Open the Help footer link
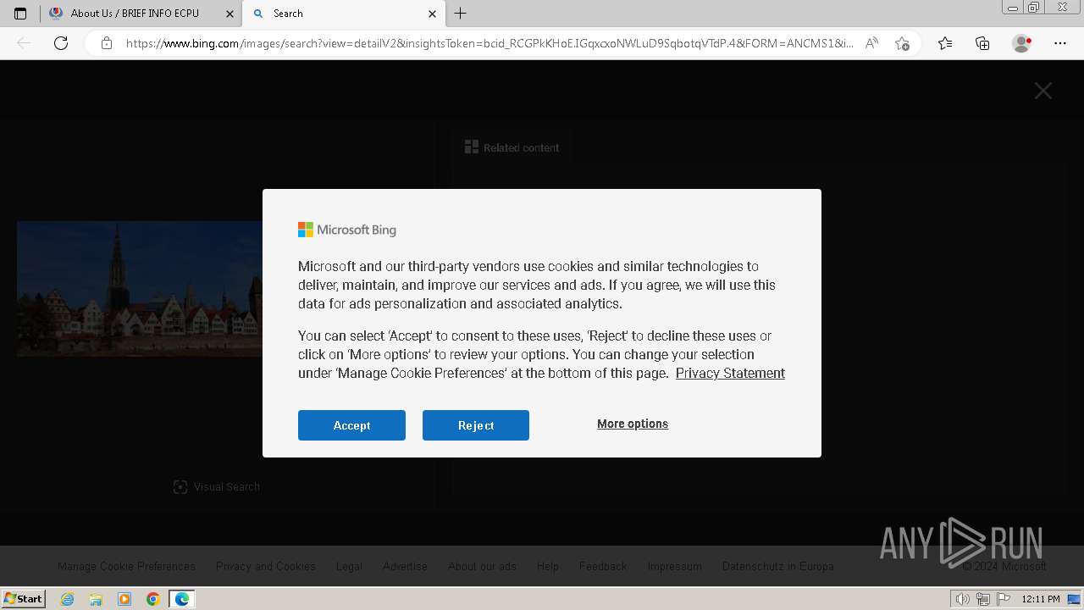 coord(548,566)
